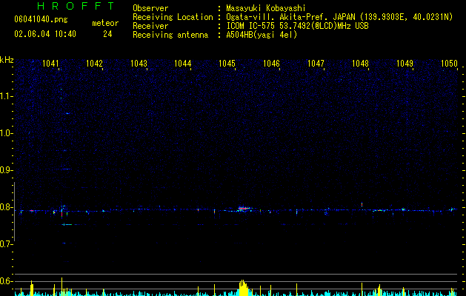The image size is (466, 296).
Task: Click time marker 1048
Action: coord(360,63)
